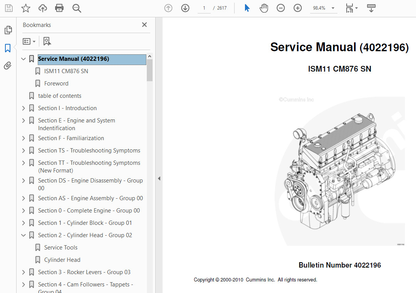The width and height of the screenshot is (416, 293).
Task: Open Section 1 - Cylinder Block bookmark
Action: point(85,223)
